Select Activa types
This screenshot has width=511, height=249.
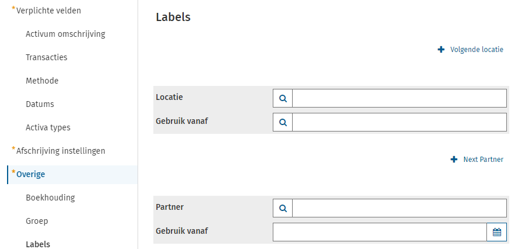point(48,127)
